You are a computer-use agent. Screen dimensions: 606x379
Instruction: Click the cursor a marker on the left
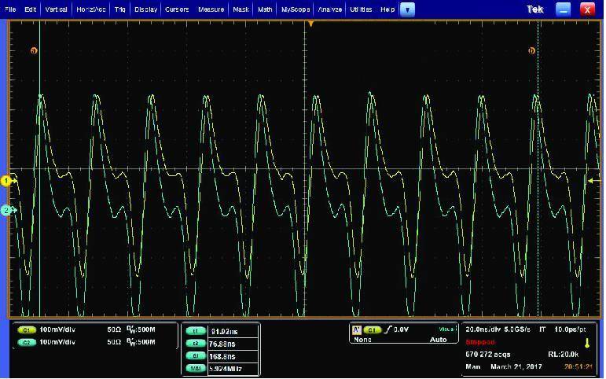(34, 51)
